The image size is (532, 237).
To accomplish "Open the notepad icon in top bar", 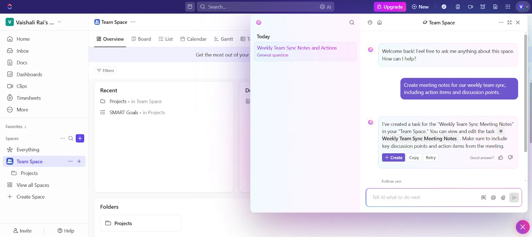I will click(x=458, y=7).
